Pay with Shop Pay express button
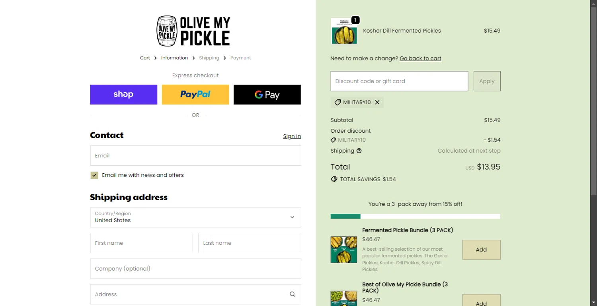The width and height of the screenshot is (597, 306). [123, 95]
